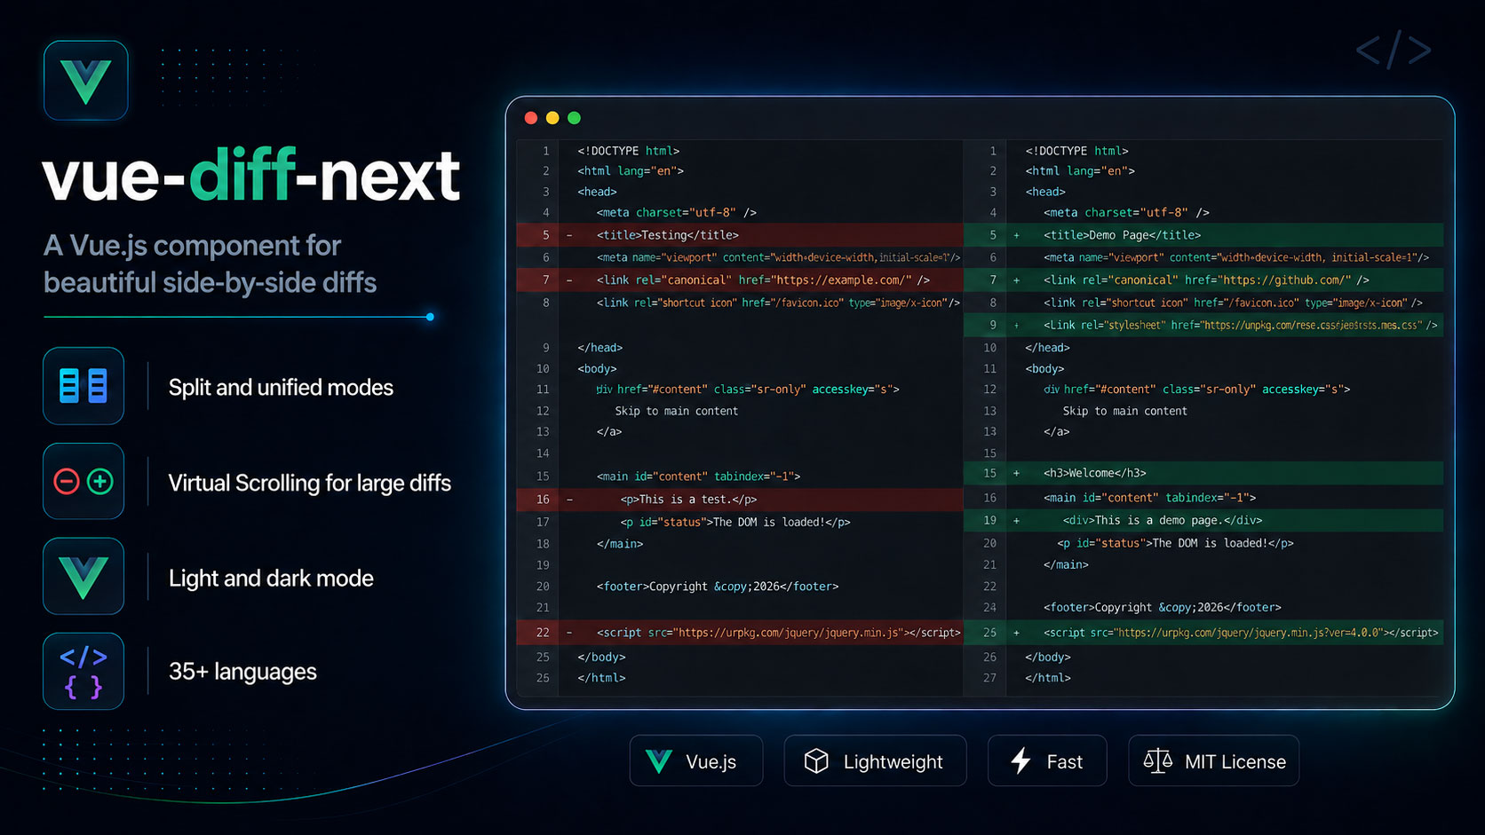Click removed line '<title>Testing</title>'

click(x=740, y=235)
